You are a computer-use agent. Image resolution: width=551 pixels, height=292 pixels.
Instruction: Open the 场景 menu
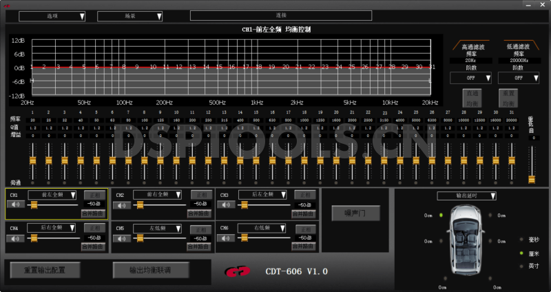129,15
